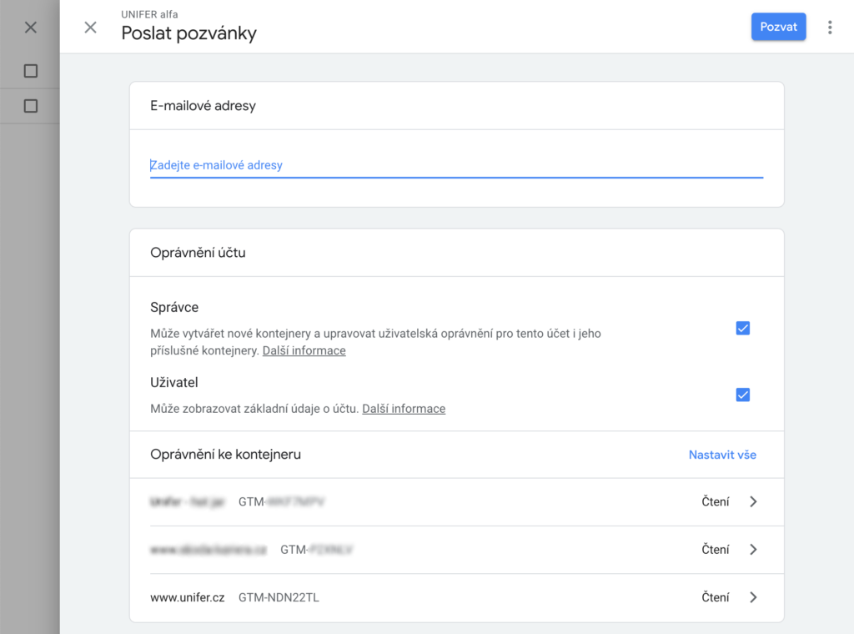
Task: Open Další informace link under Uživatel
Action: tap(404, 409)
